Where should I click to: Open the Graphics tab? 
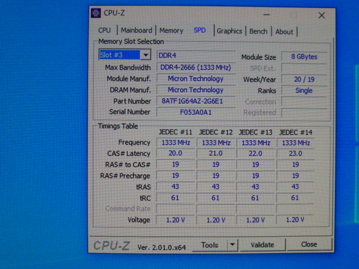click(229, 31)
